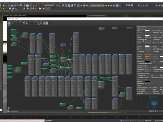163x122 pixels.
Task: Select the Move tool in main toolbar
Action: coord(3,5)
